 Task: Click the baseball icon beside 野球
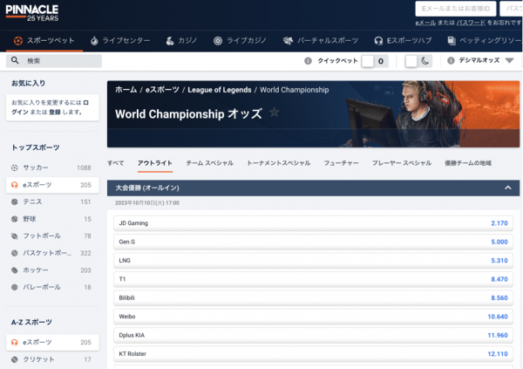[x=14, y=219]
